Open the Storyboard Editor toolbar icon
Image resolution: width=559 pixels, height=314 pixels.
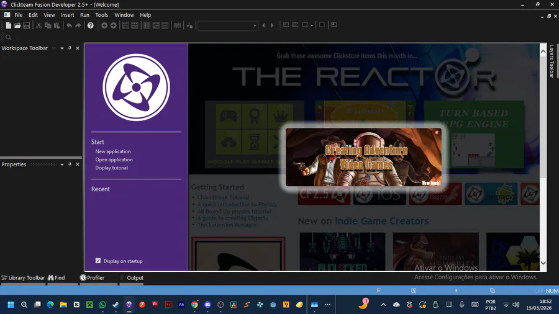click(125, 25)
